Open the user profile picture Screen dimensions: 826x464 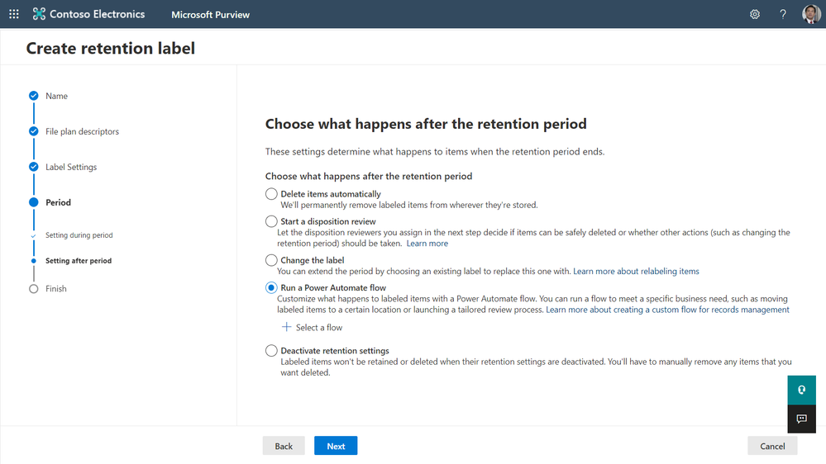[x=811, y=14]
